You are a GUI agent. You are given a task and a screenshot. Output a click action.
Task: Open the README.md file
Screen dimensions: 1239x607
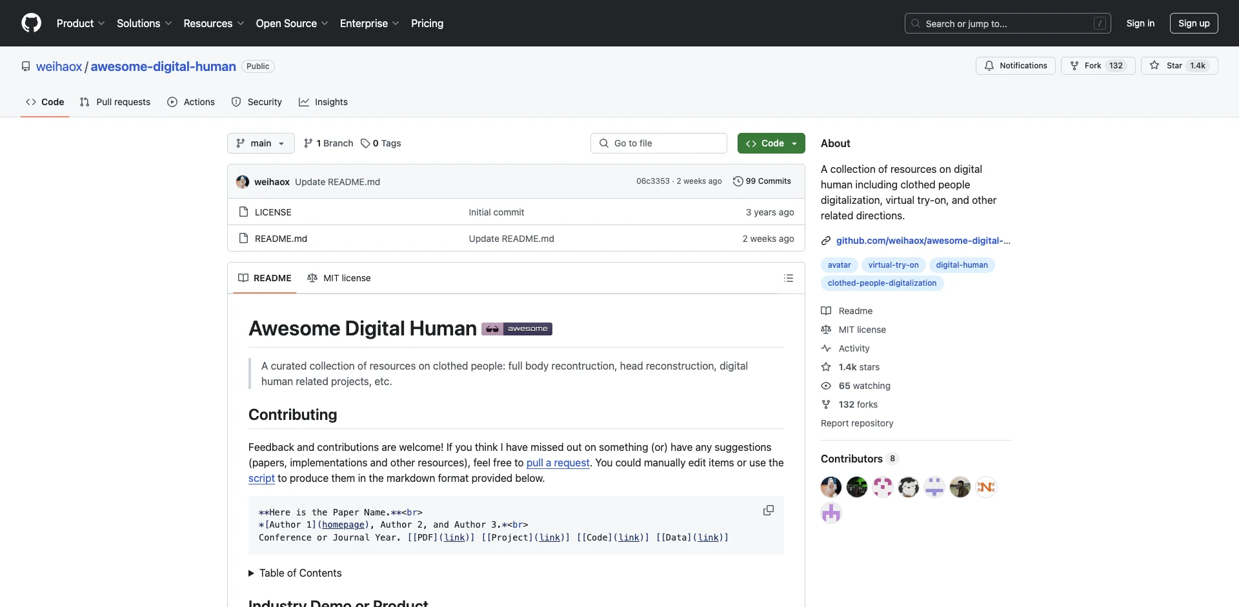coord(281,239)
